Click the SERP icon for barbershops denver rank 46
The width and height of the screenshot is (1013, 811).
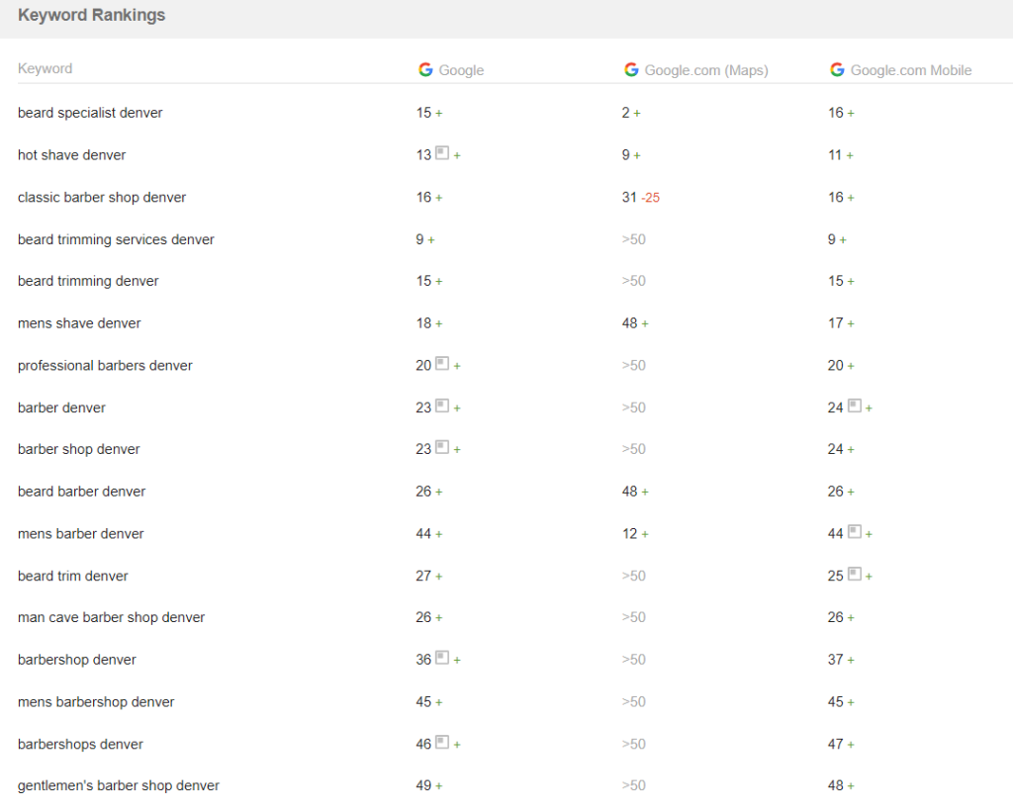pos(442,743)
